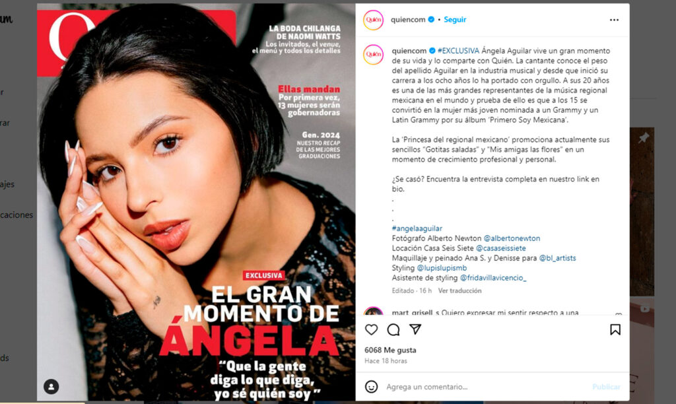Save the post with bookmark icon
Screen dimensions: 676x404
[615, 330]
